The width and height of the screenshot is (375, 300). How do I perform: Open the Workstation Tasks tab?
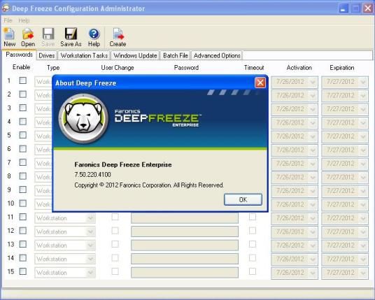84,55
